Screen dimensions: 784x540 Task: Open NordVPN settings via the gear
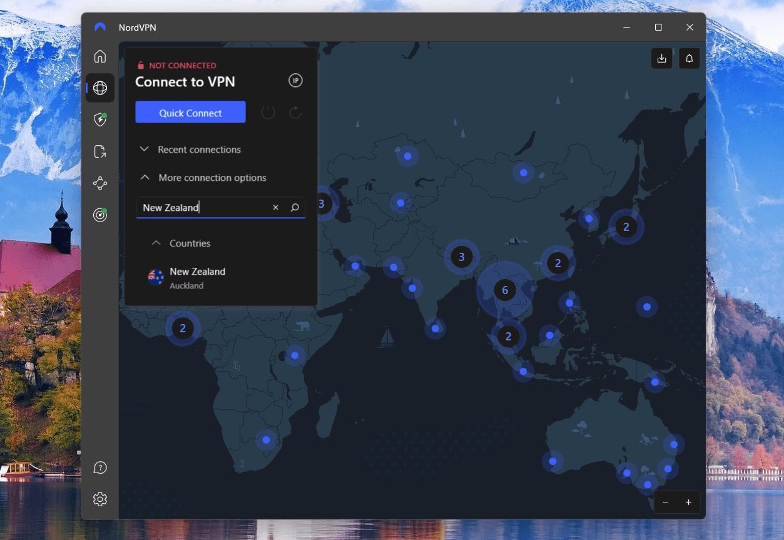pyautogui.click(x=100, y=499)
